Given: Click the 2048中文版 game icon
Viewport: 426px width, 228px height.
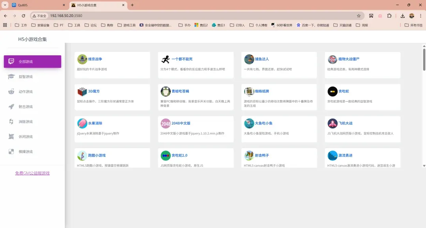Looking at the screenshot, I should (166, 124).
